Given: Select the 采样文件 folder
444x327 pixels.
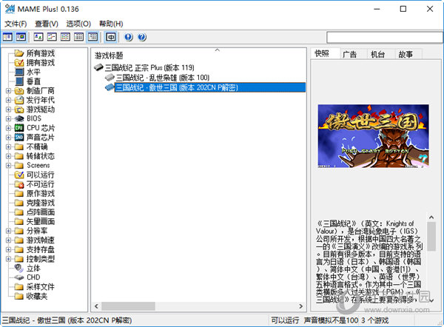Looking at the screenshot, I should 41,287.
